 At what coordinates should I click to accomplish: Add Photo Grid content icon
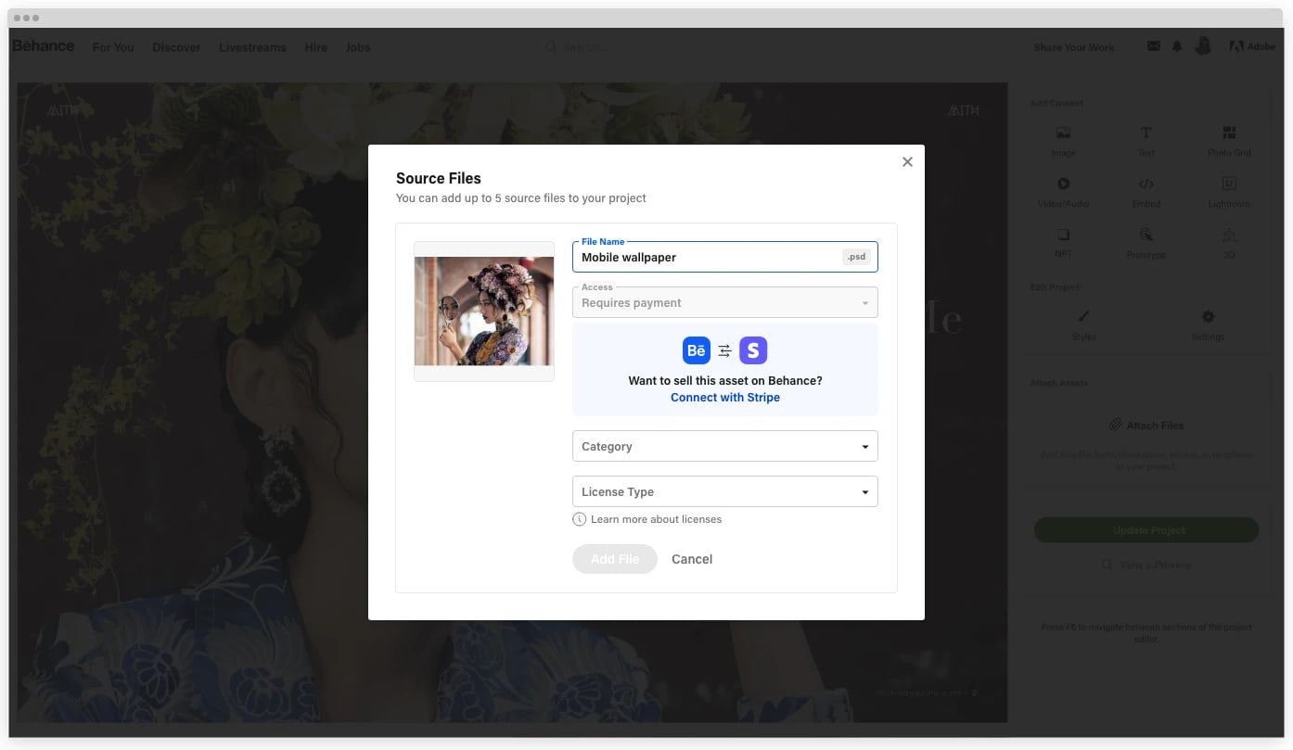point(1229,133)
